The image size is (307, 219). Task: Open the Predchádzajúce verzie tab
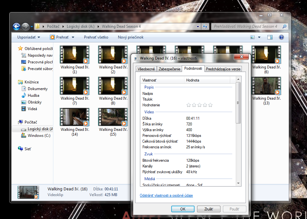coord(223,69)
